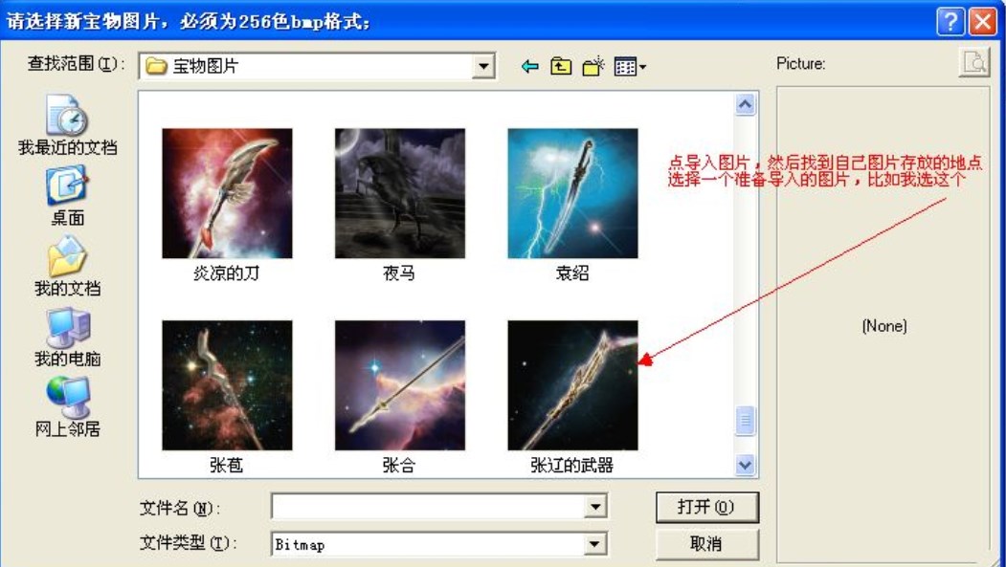Click the help question mark button
The width and height of the screenshot is (1006, 567).
pyautogui.click(x=950, y=23)
